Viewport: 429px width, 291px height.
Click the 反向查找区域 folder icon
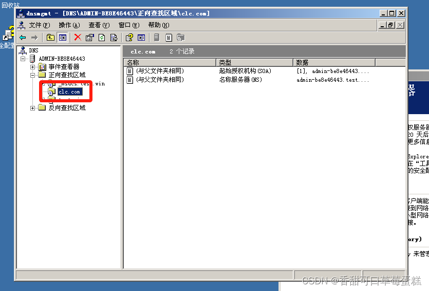(x=42, y=107)
